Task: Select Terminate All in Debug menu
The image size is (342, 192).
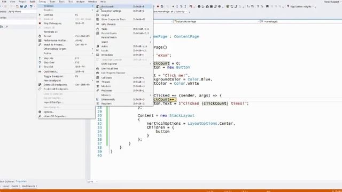Action: pos(66,32)
